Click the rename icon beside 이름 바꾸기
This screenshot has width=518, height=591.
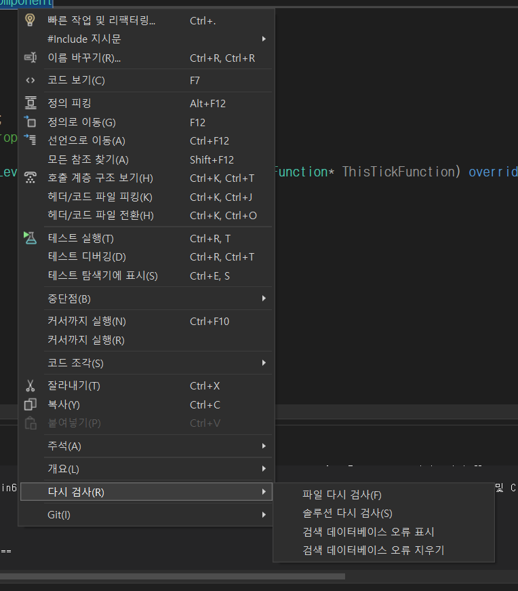(30, 58)
